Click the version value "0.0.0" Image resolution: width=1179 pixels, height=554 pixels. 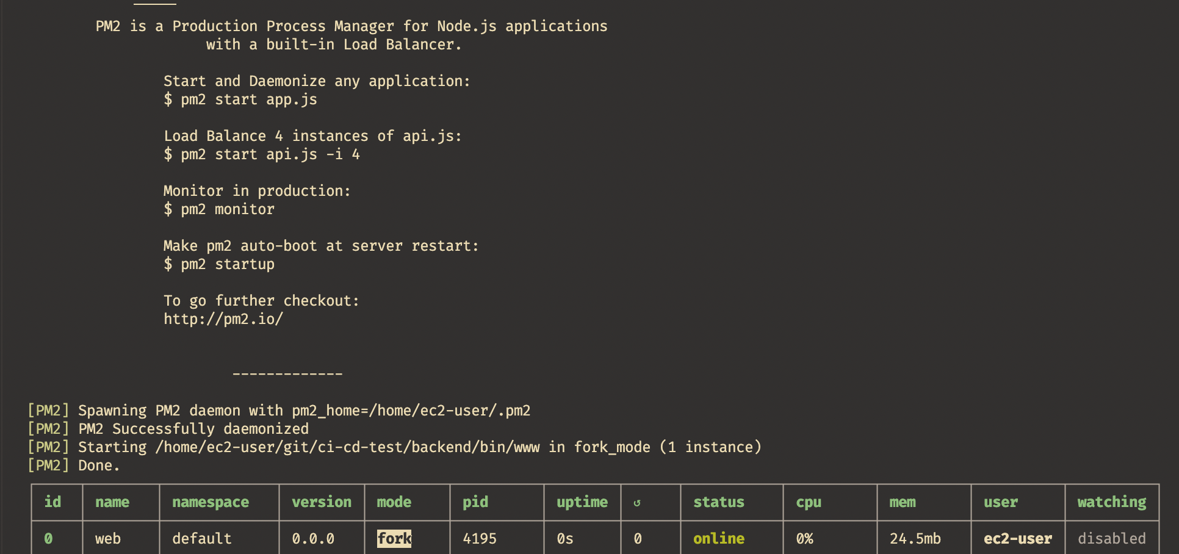pos(313,539)
